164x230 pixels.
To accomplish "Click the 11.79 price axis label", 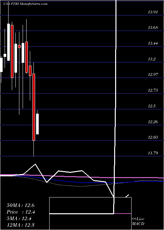I will click(153, 153).
